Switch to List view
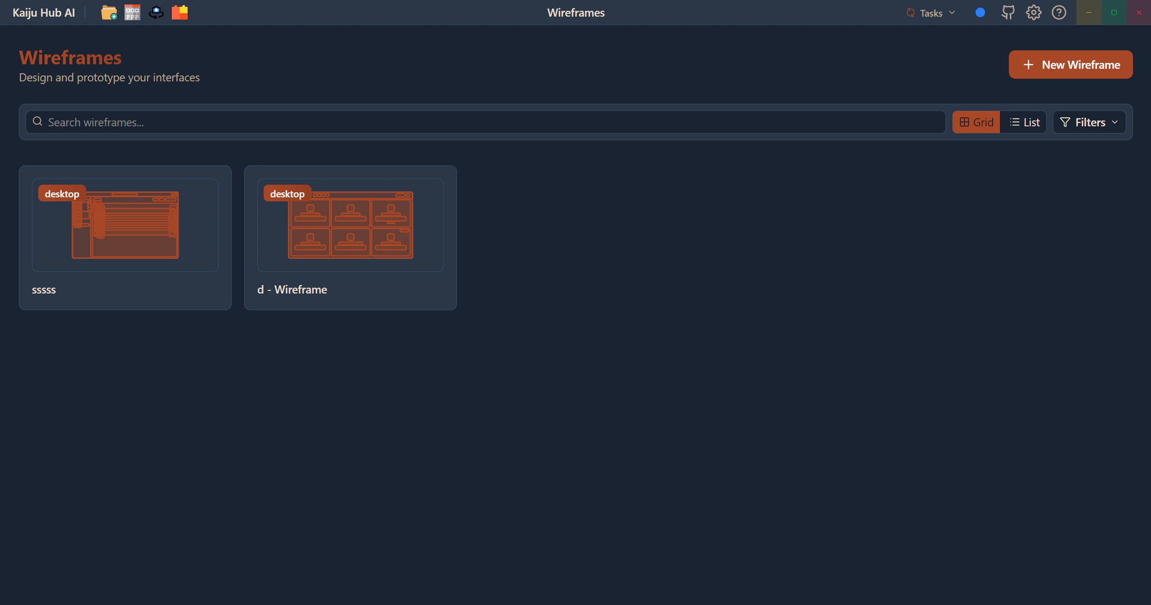Viewport: 1151px width, 605px height. (1024, 122)
